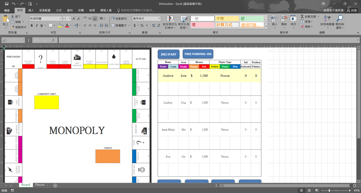Add a new sheet with plus icon

(56, 185)
